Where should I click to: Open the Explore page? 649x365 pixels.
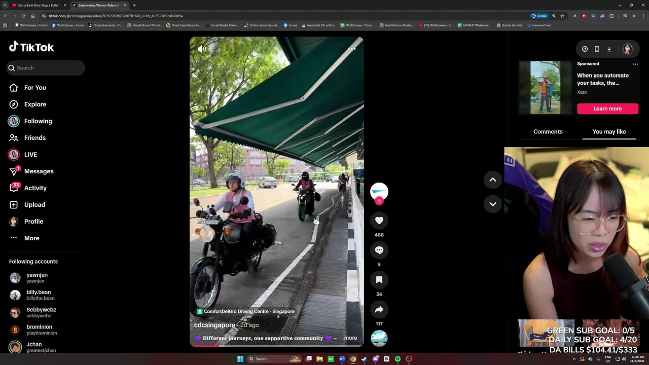click(x=28, y=104)
